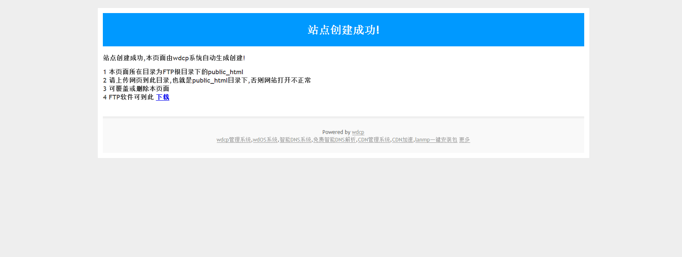Select line 1 about the FTP root public_html directory
Image resolution: width=682 pixels, height=257 pixels.
[x=173, y=72]
